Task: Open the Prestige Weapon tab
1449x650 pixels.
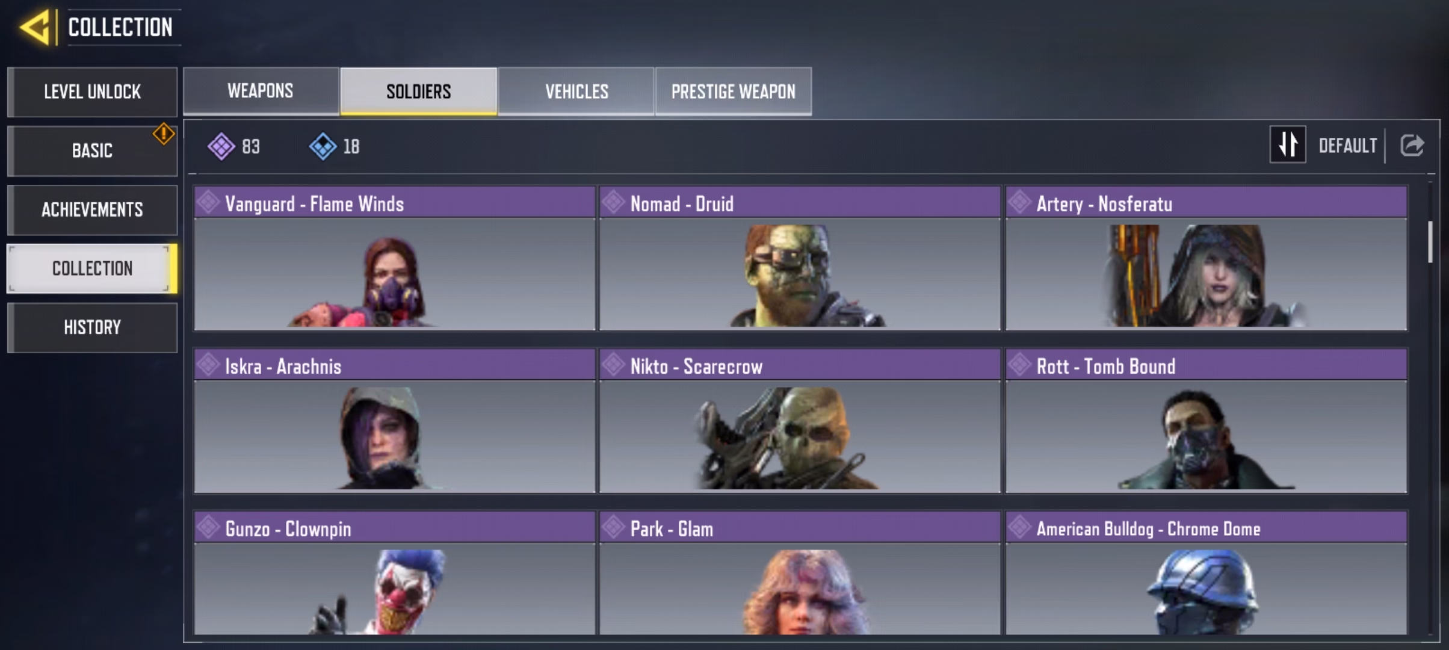Action: 733,91
